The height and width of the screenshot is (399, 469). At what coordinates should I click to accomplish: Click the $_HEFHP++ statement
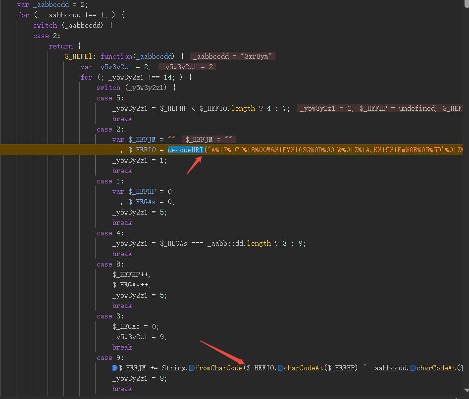[131, 274]
